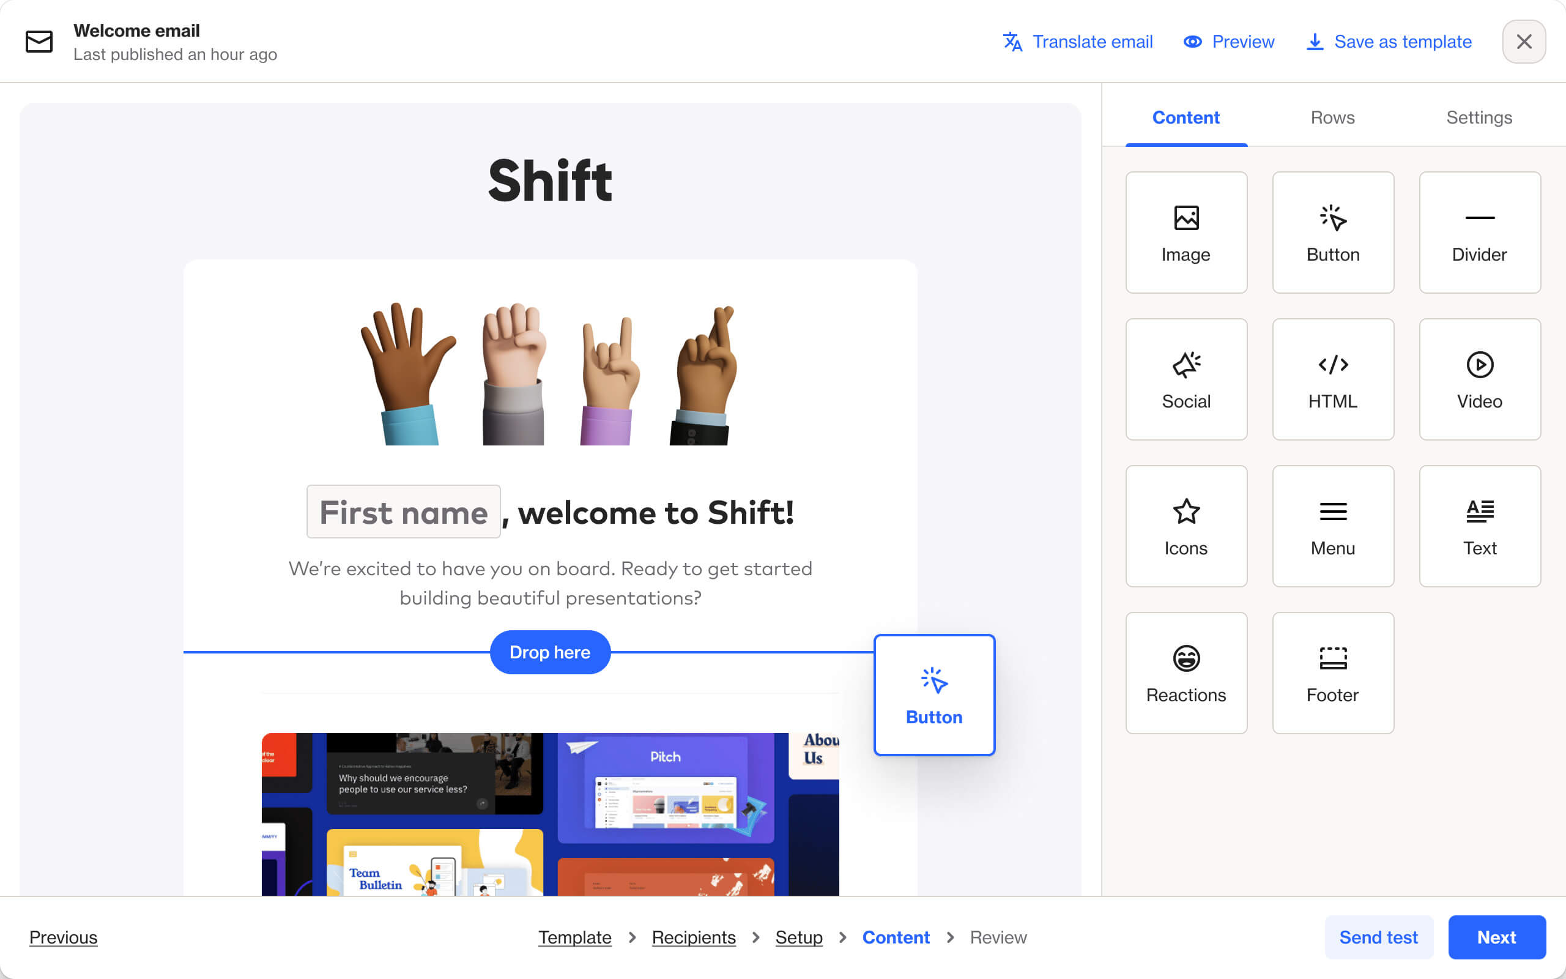
Task: Toggle the Content tab view
Action: tap(1186, 117)
